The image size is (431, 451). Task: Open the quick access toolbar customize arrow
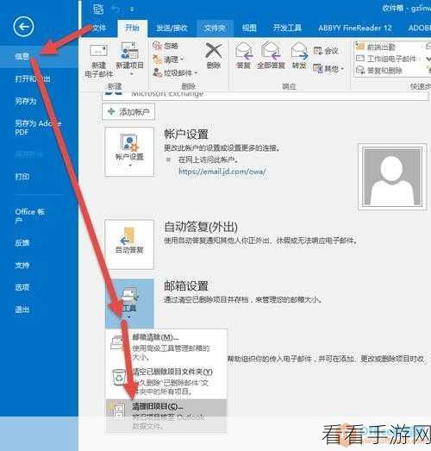pyautogui.click(x=132, y=9)
